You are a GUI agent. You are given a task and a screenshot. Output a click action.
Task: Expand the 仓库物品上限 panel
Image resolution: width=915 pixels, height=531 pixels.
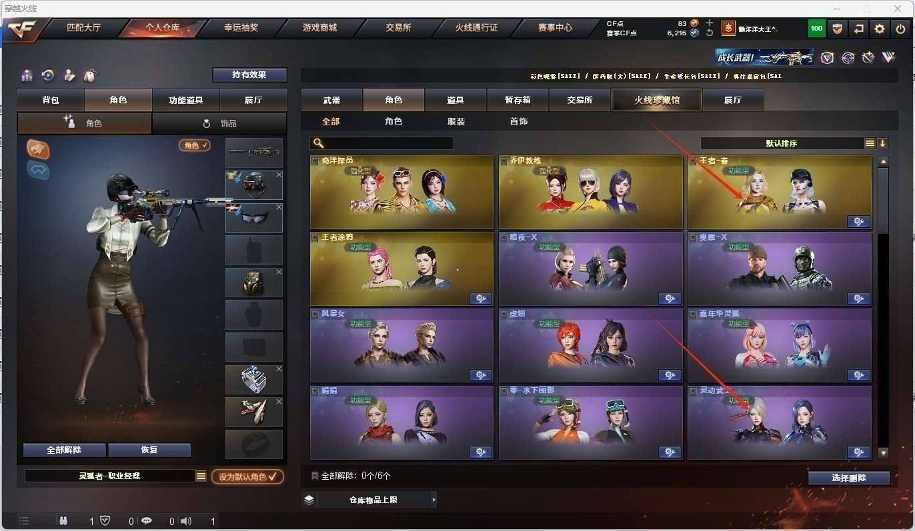pyautogui.click(x=369, y=499)
